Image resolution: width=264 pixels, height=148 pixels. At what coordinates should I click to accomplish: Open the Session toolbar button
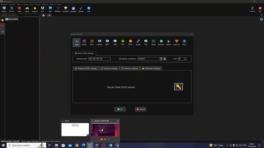4,9
